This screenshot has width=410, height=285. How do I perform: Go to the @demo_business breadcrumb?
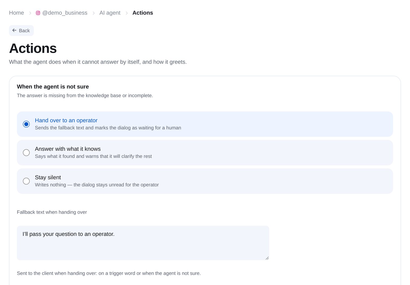click(65, 13)
